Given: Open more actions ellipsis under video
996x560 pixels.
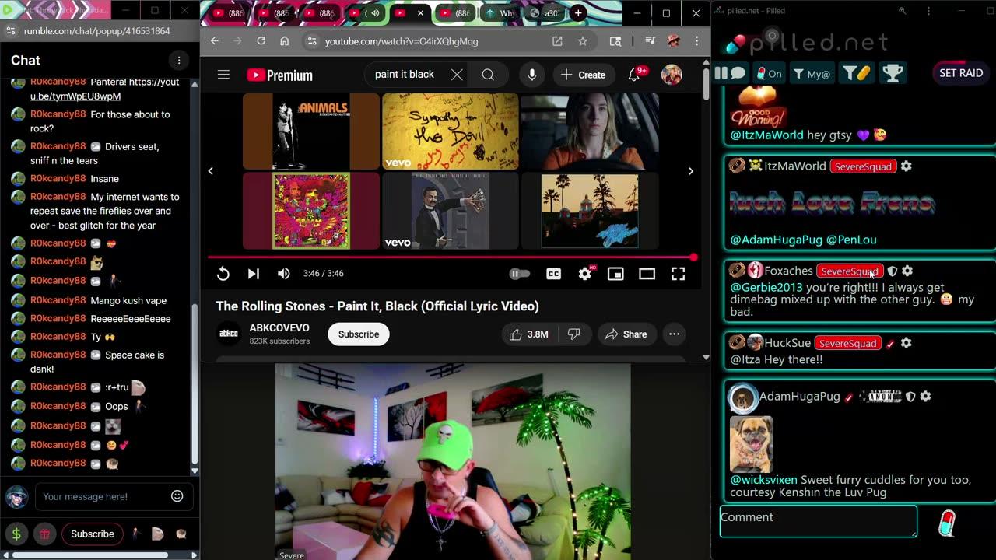Looking at the screenshot, I should coord(675,334).
